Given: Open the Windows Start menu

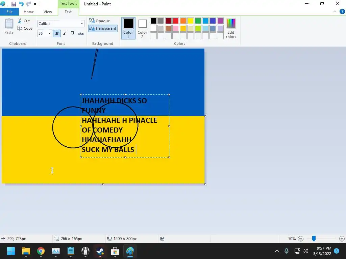Looking at the screenshot, I should (11, 251).
